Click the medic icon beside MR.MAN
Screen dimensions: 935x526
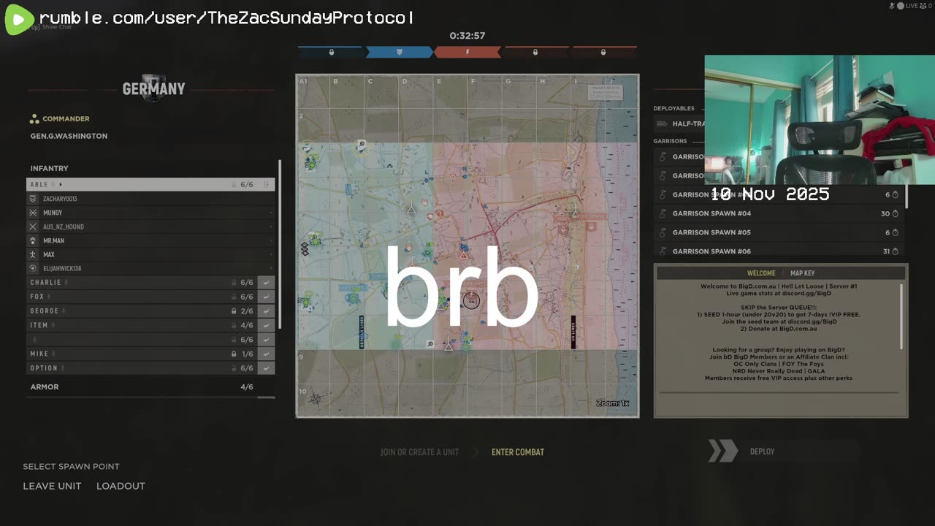[33, 240]
